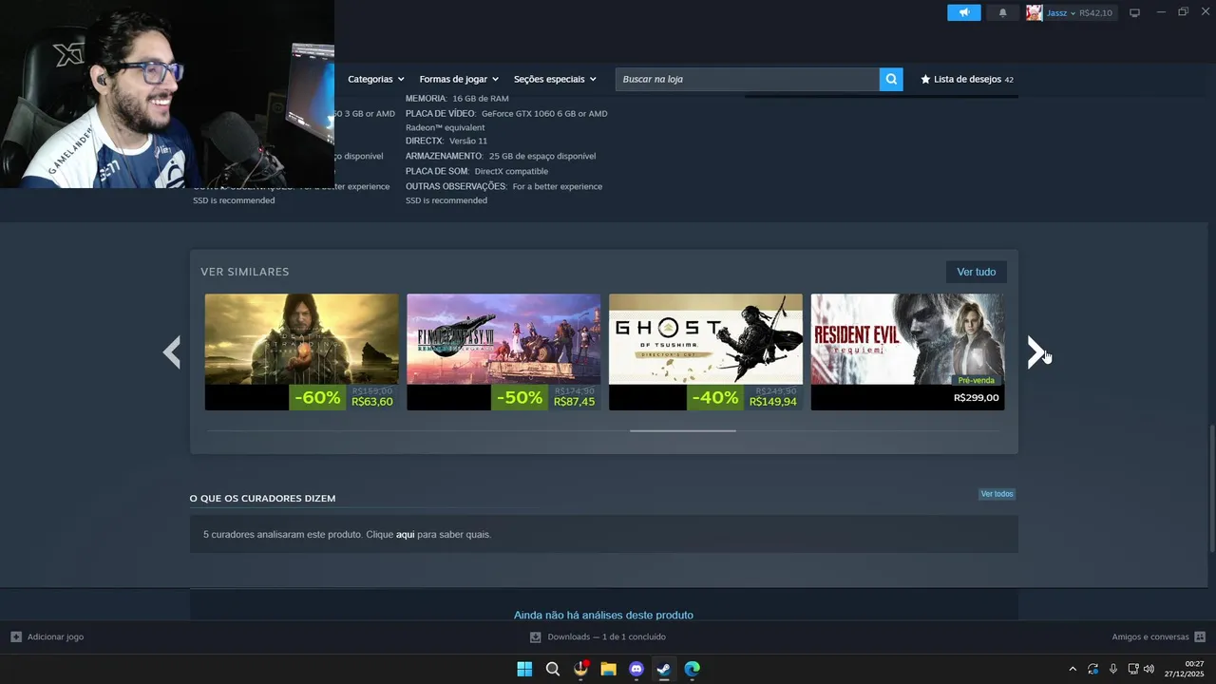Image resolution: width=1216 pixels, height=684 pixels.
Task: Click the R$299,00 pre-order price
Action: point(976,397)
